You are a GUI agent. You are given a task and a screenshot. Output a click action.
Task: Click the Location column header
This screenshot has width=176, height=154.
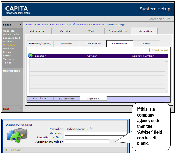[40, 56]
